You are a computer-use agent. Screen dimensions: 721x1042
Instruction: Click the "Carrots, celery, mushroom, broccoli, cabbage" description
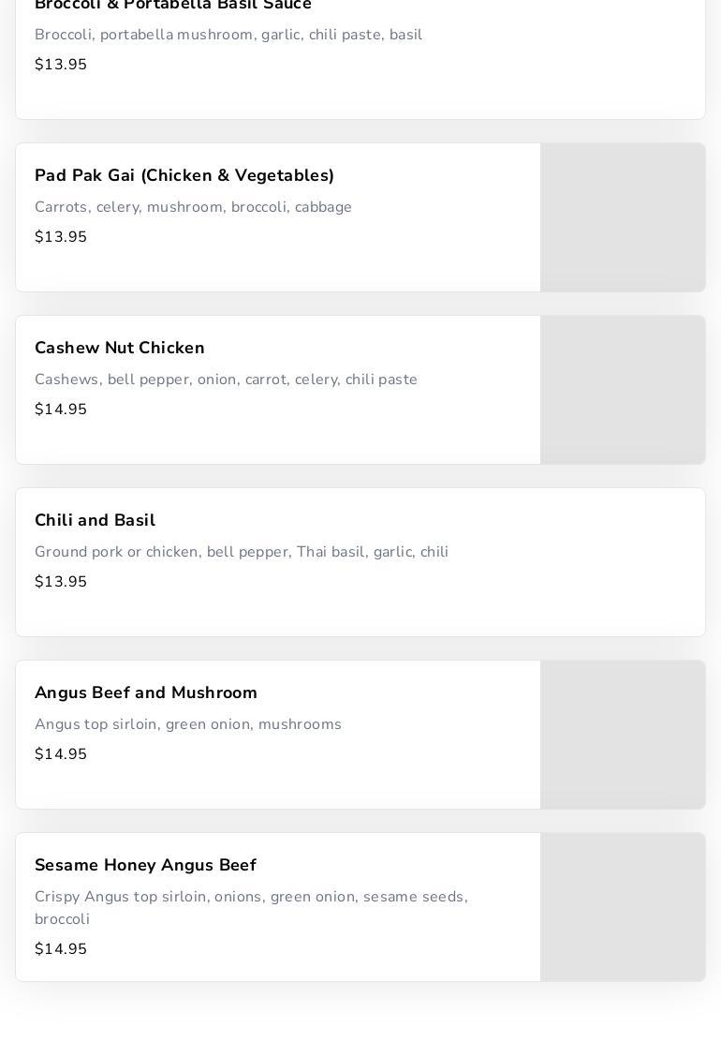194,208
